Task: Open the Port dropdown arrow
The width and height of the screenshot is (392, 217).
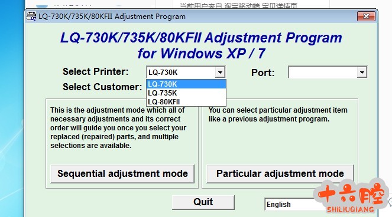Action: pos(362,73)
